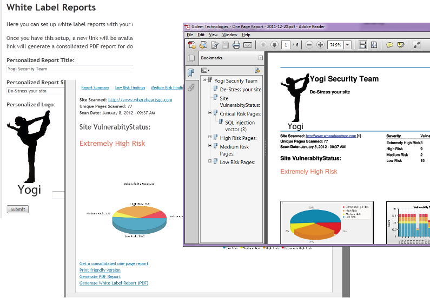
Task: Click the edit/sign document toolbar icon
Action: pyautogui.click(x=214, y=45)
